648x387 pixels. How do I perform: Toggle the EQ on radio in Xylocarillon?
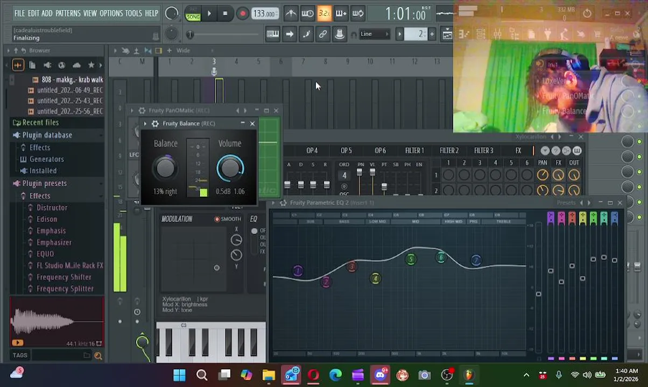(x=254, y=231)
